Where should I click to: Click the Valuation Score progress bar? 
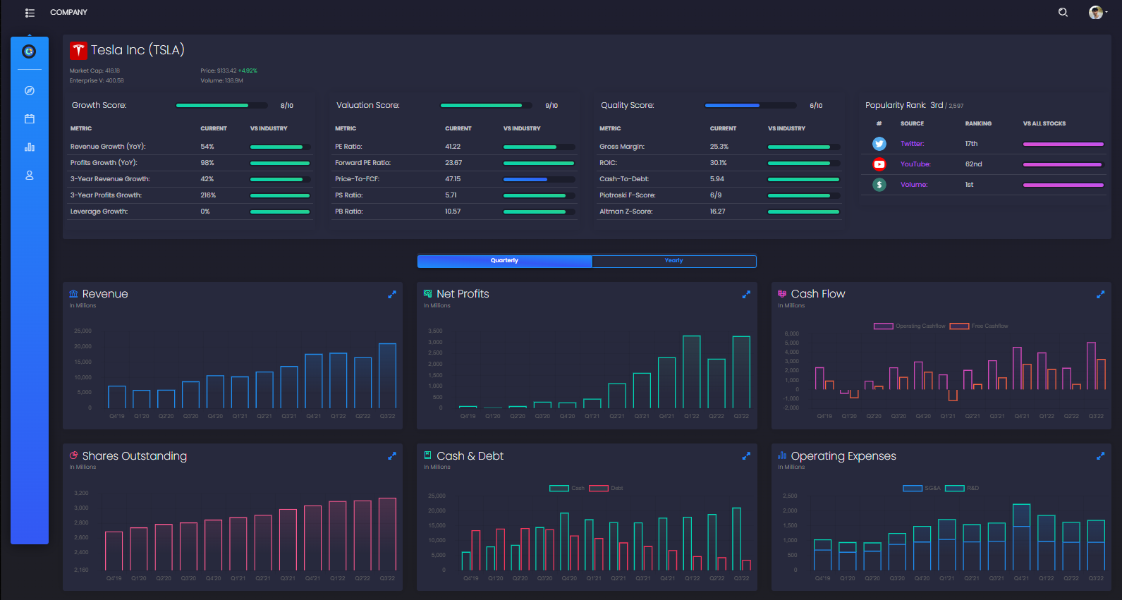point(487,106)
